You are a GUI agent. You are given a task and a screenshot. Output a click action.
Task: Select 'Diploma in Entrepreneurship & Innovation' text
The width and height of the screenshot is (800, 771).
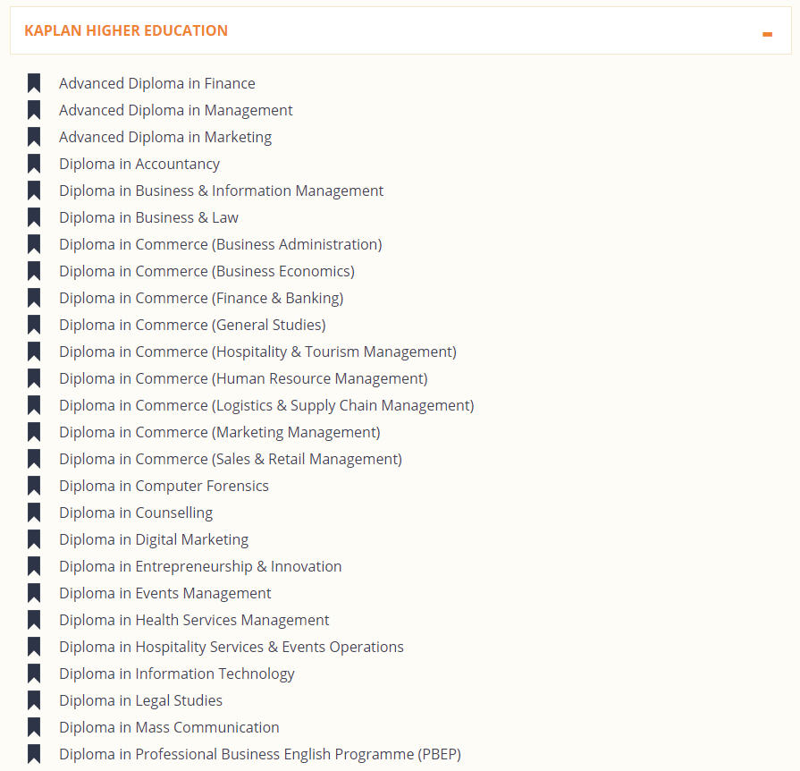(x=200, y=566)
